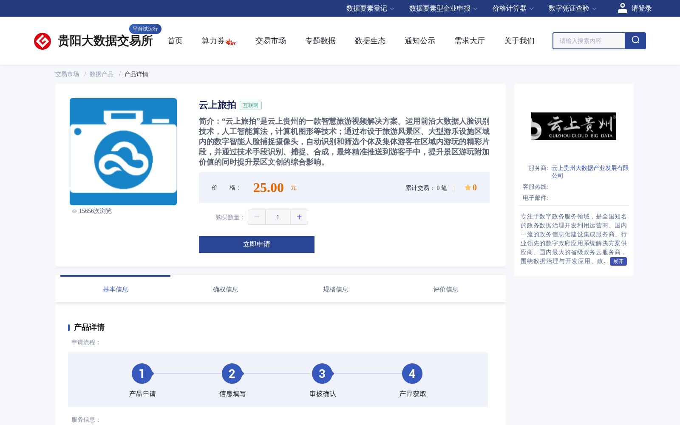Screen dimensions: 680x425
Task: Click the 互联网 tag beside product title
Action: 251,105
